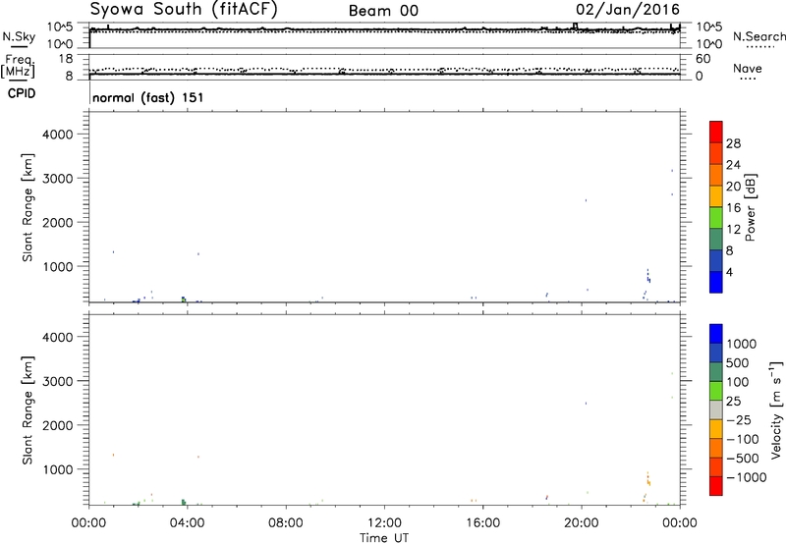This screenshot has height=544, width=786.
Task: Pick the bright blue bottom power segment below 4
Action: pyautogui.click(x=716, y=282)
